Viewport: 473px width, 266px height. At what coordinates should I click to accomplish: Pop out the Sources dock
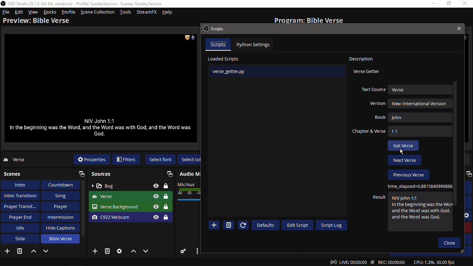click(x=170, y=174)
